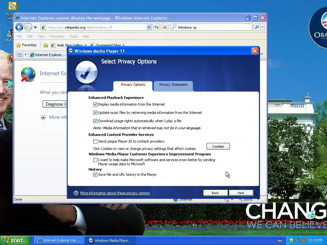
Task: Switch to the Privacy Options tab
Action: [x=133, y=85]
